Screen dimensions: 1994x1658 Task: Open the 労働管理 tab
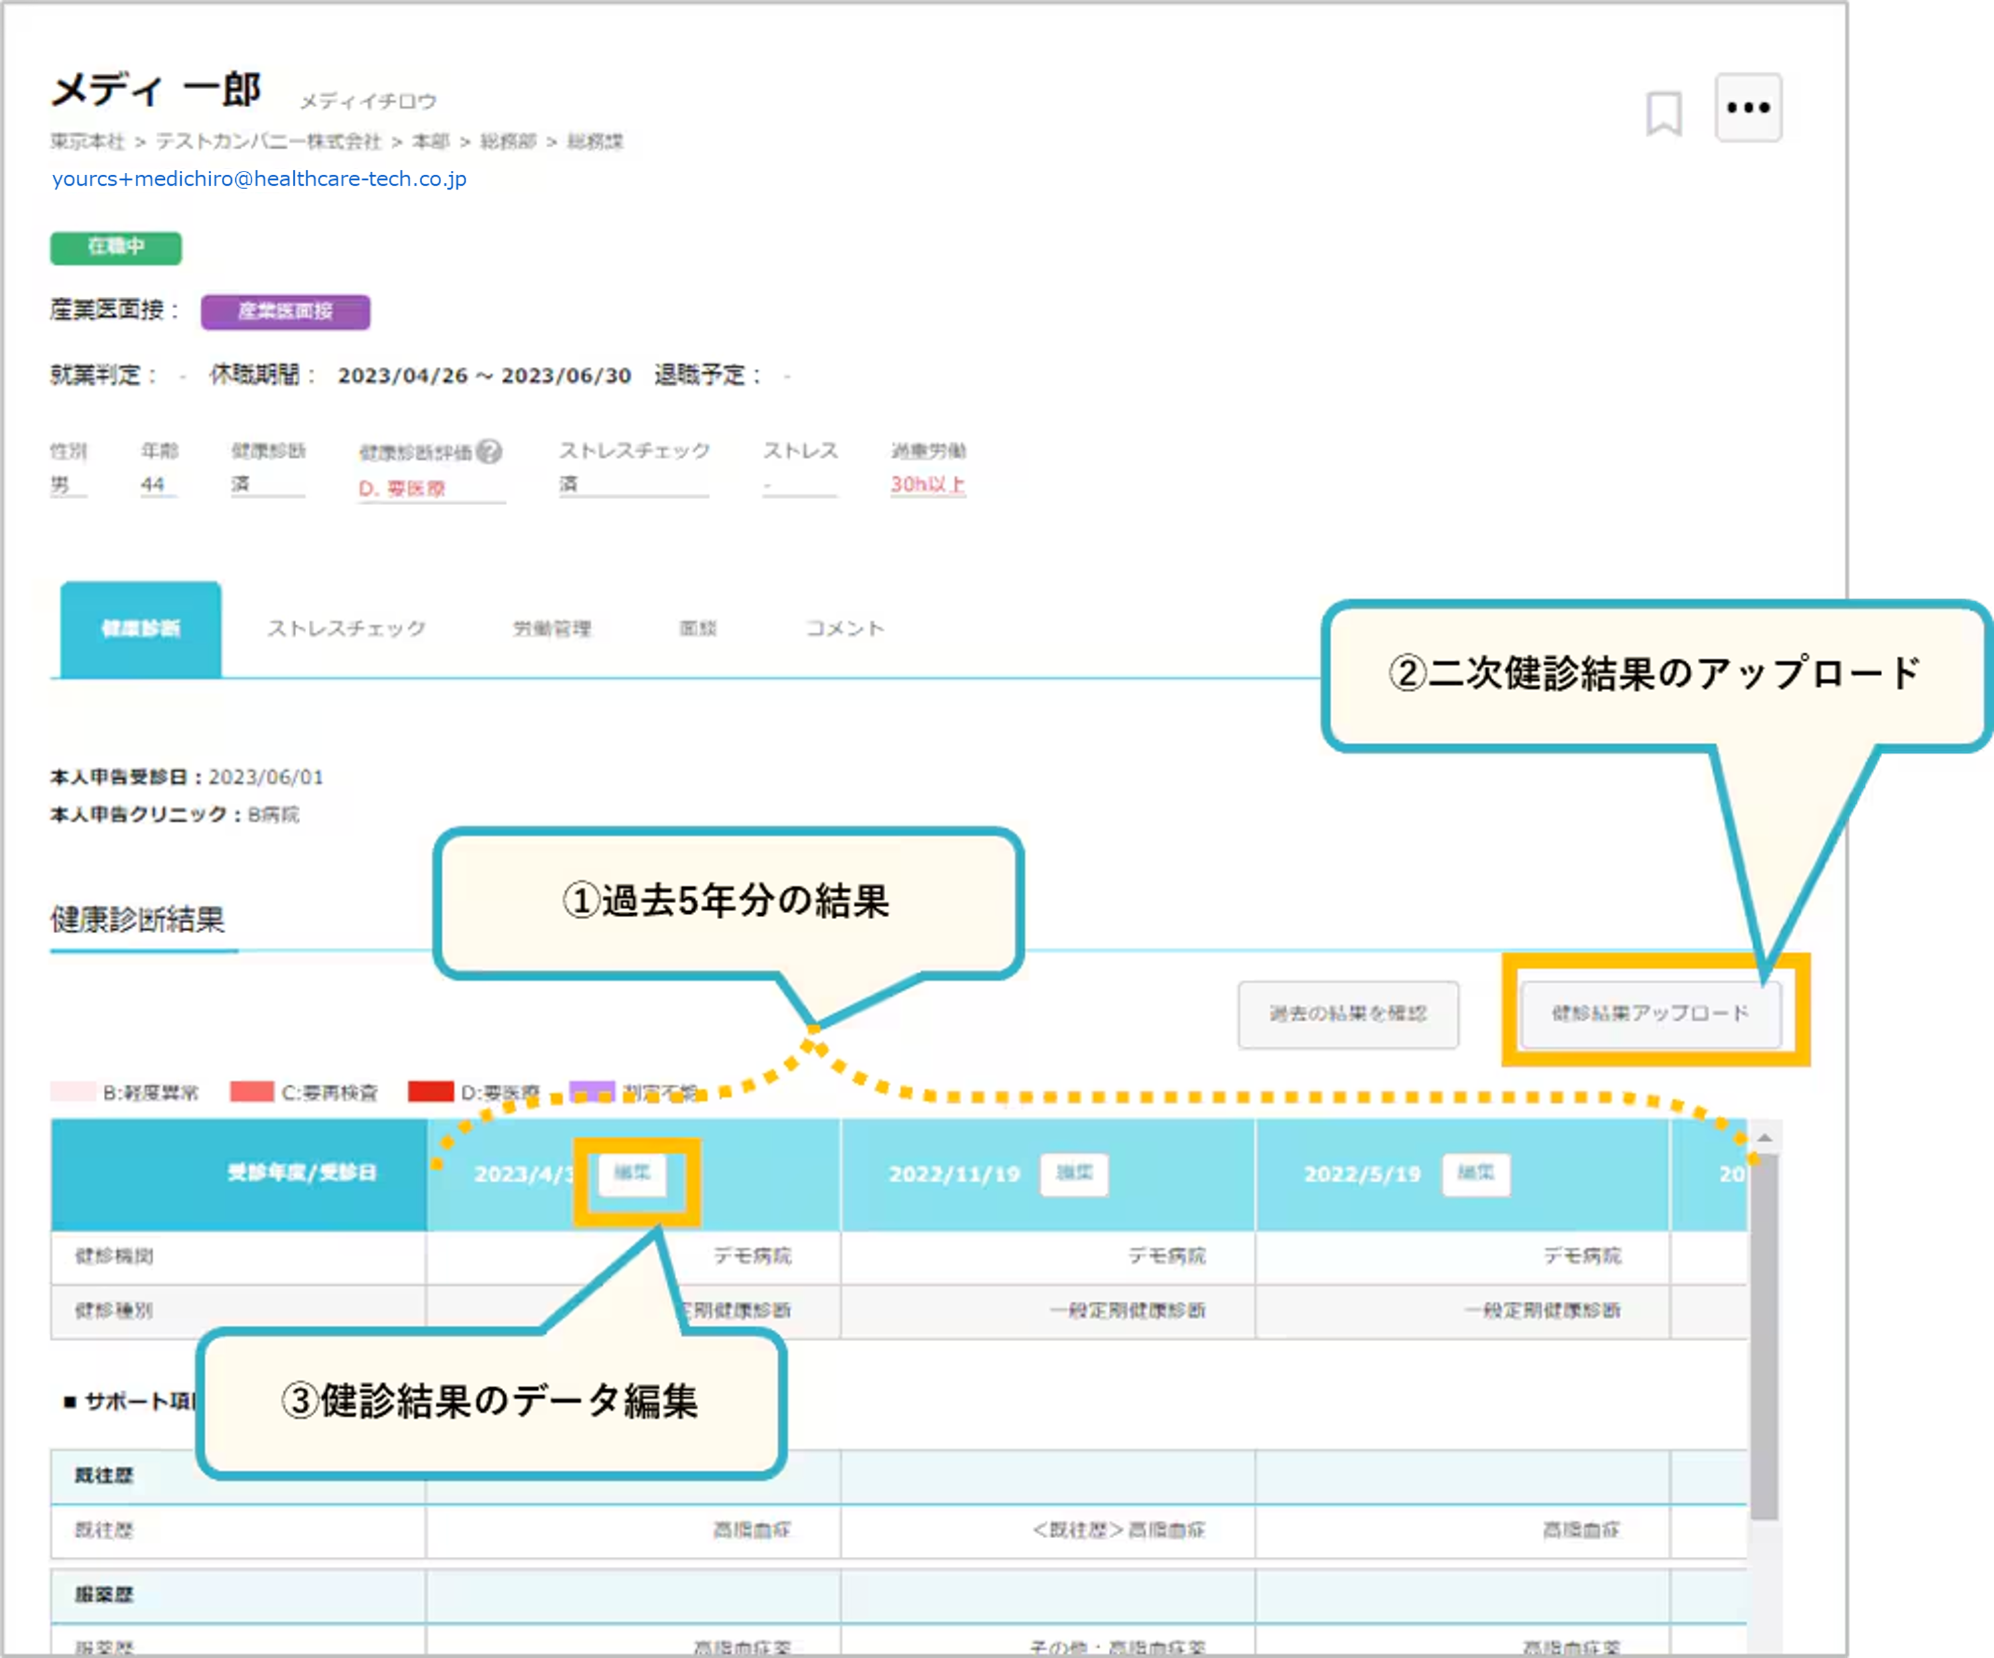(551, 628)
